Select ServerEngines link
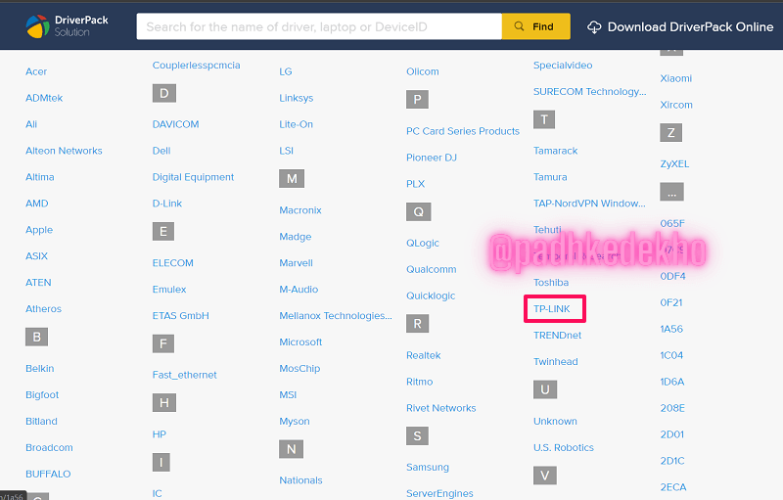 click(439, 493)
